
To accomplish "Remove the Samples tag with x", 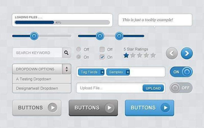I will [128, 72].
